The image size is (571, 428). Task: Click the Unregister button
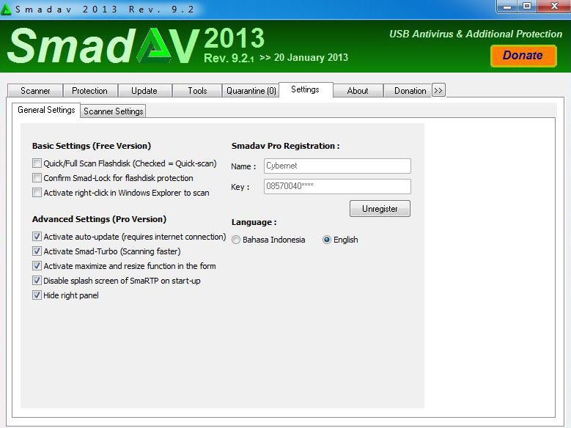click(x=380, y=209)
